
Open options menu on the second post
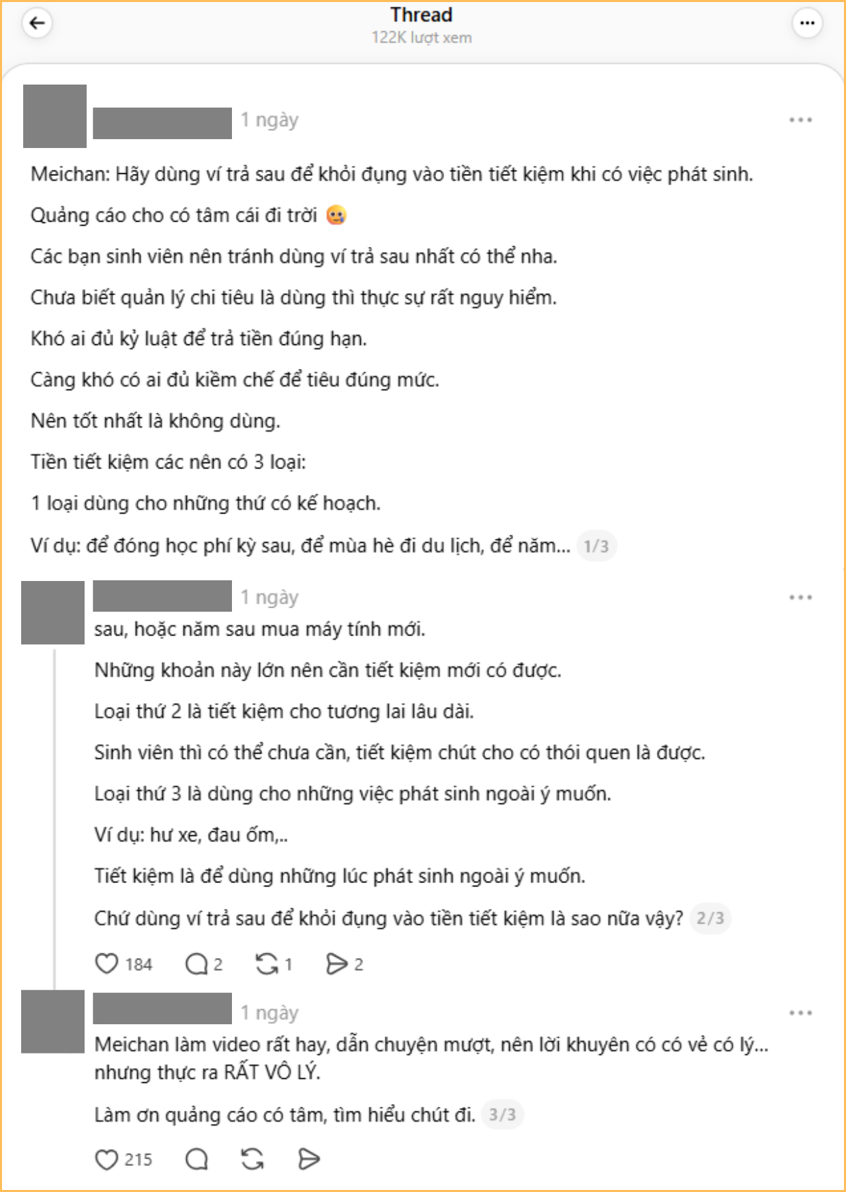tap(800, 596)
